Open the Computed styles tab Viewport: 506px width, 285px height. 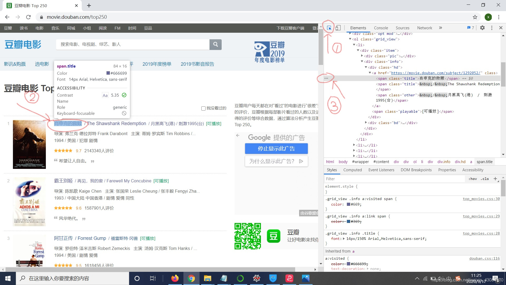click(x=352, y=170)
